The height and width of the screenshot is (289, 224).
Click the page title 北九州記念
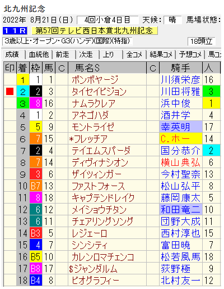click(x=24, y=9)
